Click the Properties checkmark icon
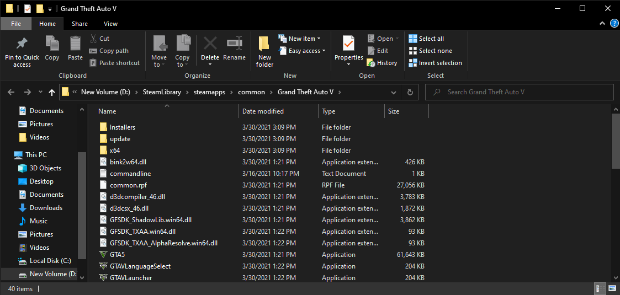Image resolution: width=620 pixels, height=295 pixels. coord(348,43)
